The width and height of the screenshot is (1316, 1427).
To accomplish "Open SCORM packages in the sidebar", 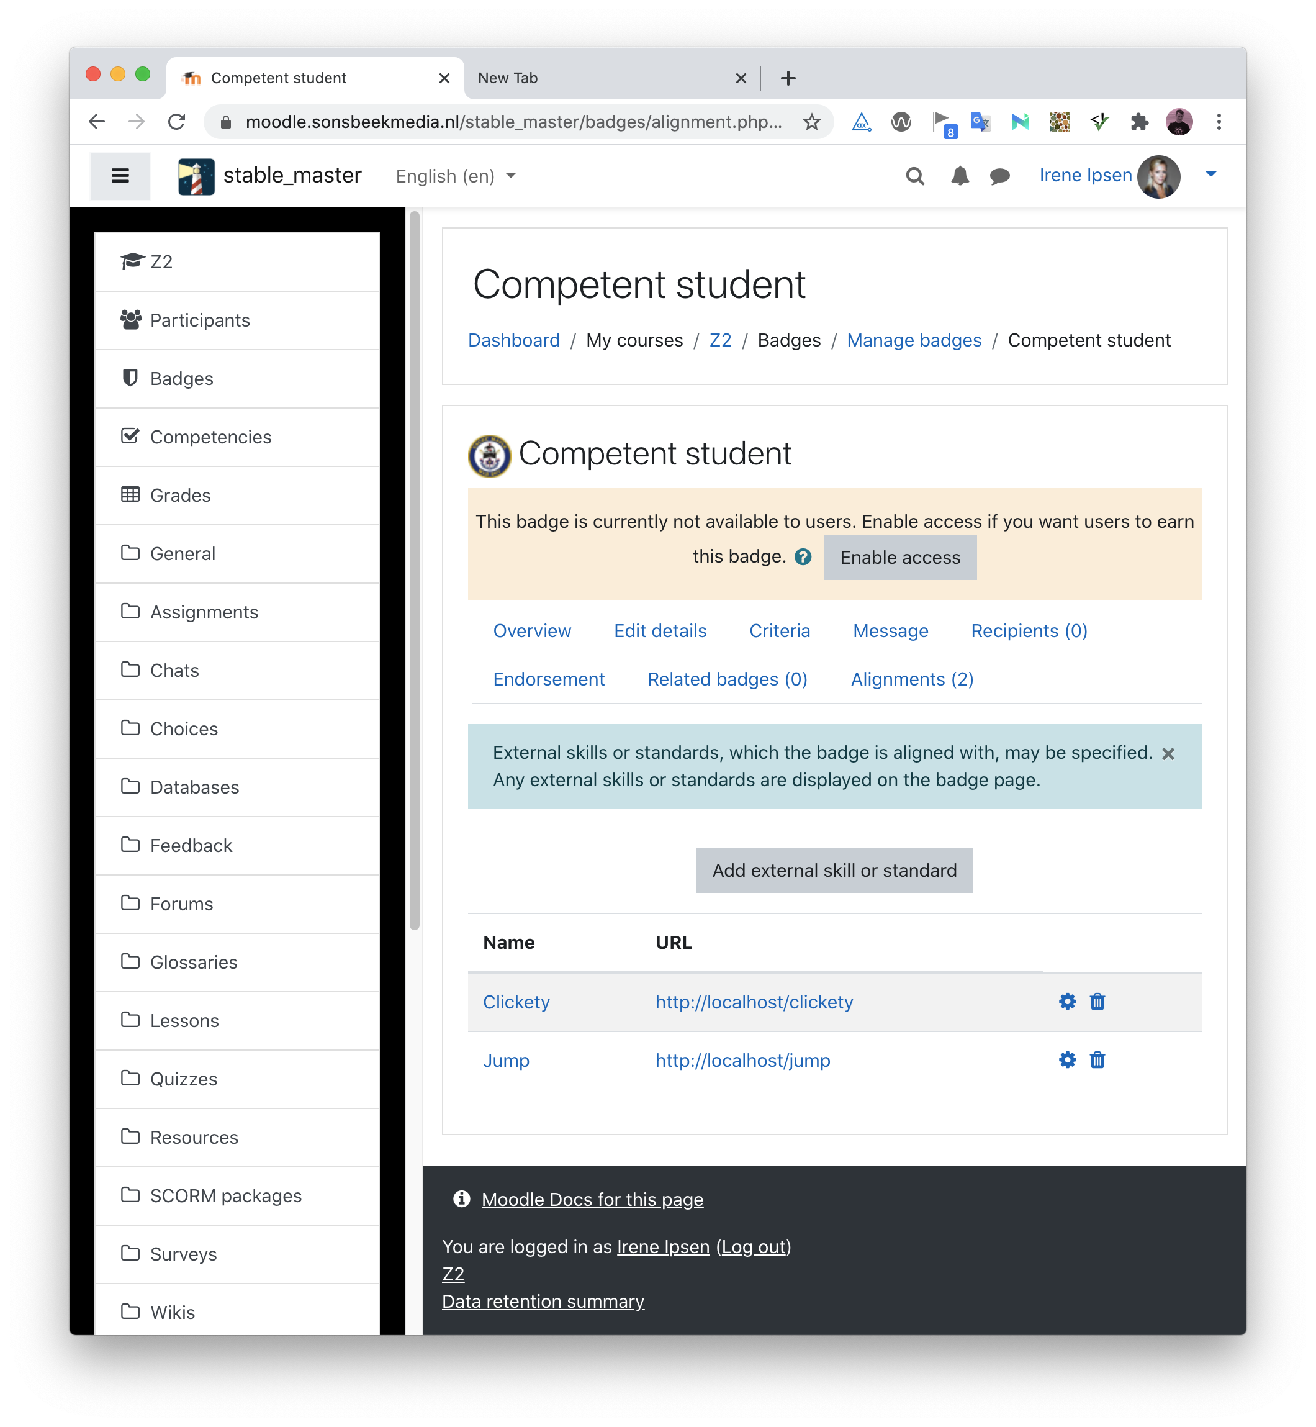I will [237, 1196].
